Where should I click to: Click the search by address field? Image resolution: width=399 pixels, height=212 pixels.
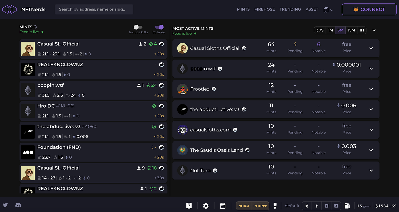94,9
